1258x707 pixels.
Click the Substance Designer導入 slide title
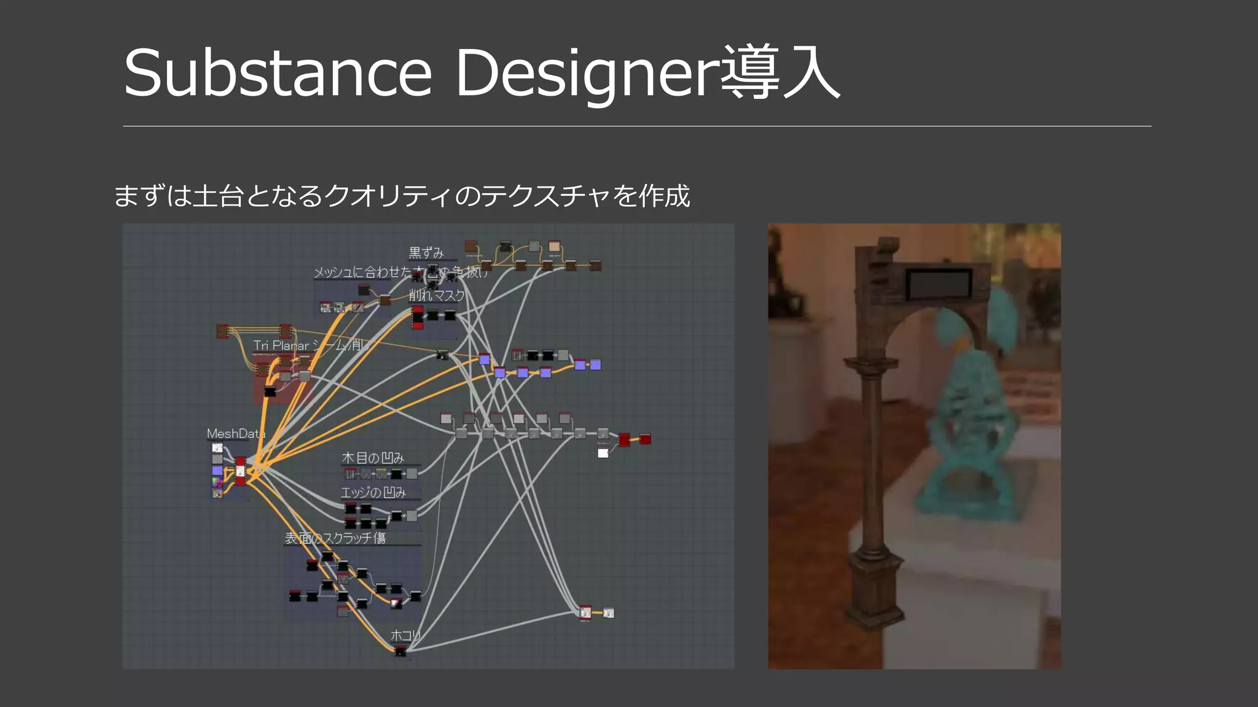point(481,72)
